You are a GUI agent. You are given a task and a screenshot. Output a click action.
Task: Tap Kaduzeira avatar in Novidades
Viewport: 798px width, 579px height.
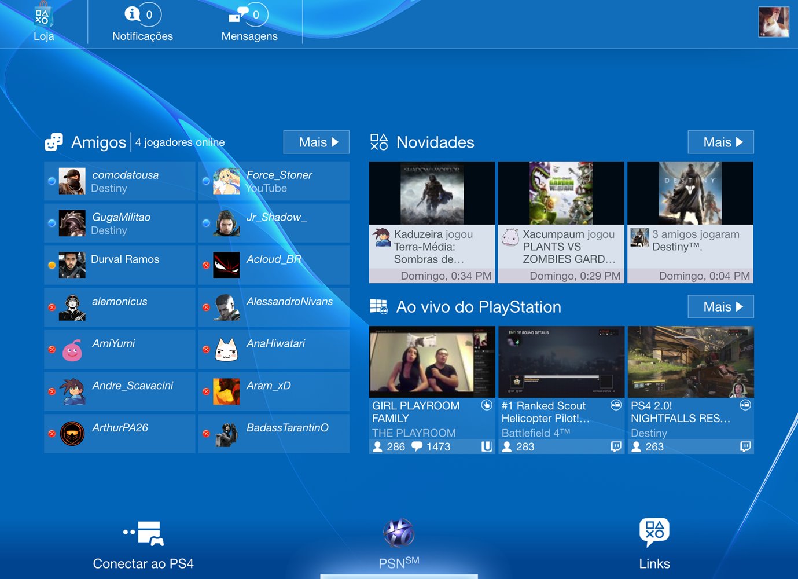[x=382, y=237]
